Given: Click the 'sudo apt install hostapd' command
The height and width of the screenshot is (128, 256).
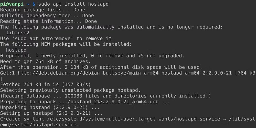Looking at the screenshot, I should pos(70,4).
